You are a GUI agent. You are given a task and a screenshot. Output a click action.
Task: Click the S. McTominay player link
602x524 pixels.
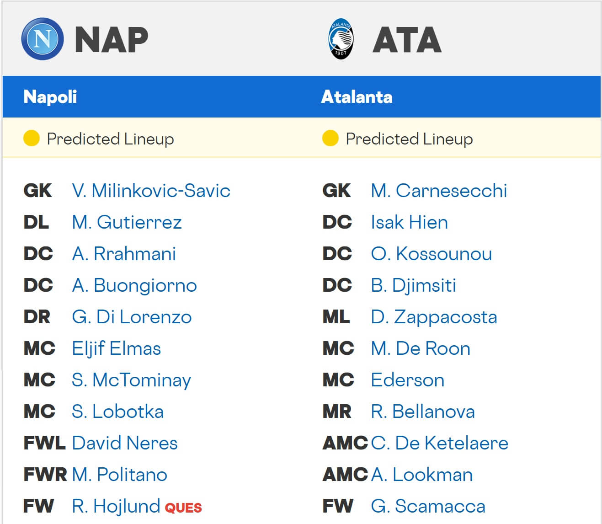(x=131, y=380)
